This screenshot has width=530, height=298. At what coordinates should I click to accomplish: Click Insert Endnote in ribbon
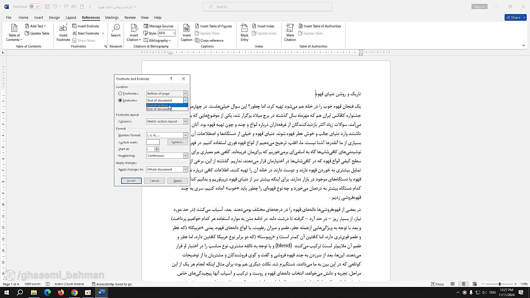86,26
